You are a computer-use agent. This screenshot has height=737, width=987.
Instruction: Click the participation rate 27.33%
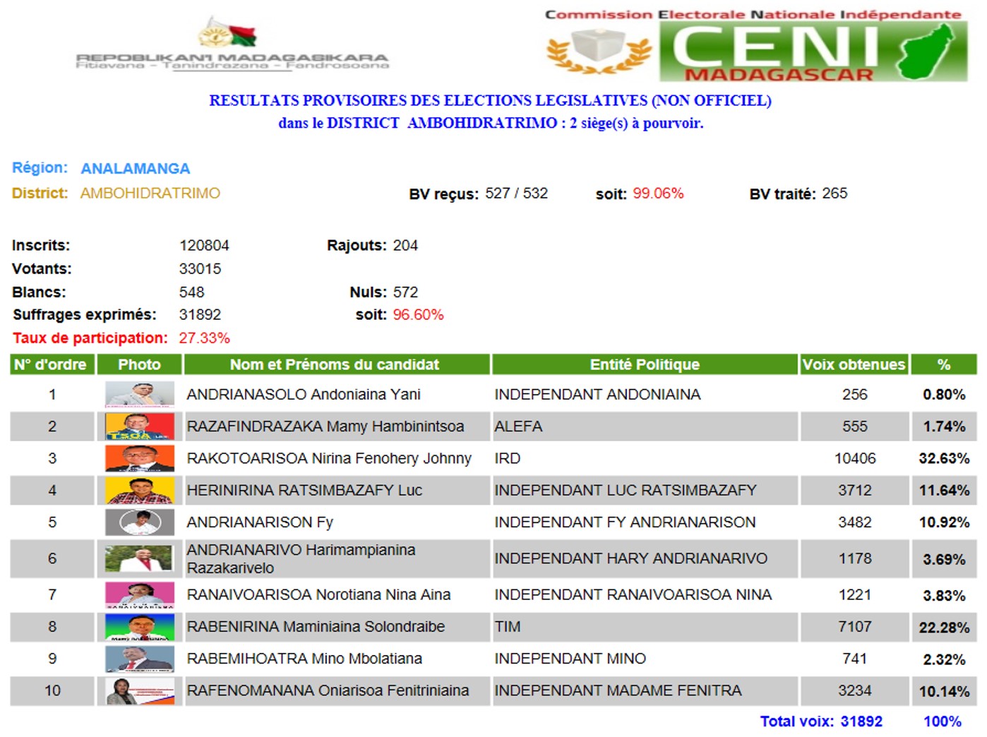click(x=204, y=338)
